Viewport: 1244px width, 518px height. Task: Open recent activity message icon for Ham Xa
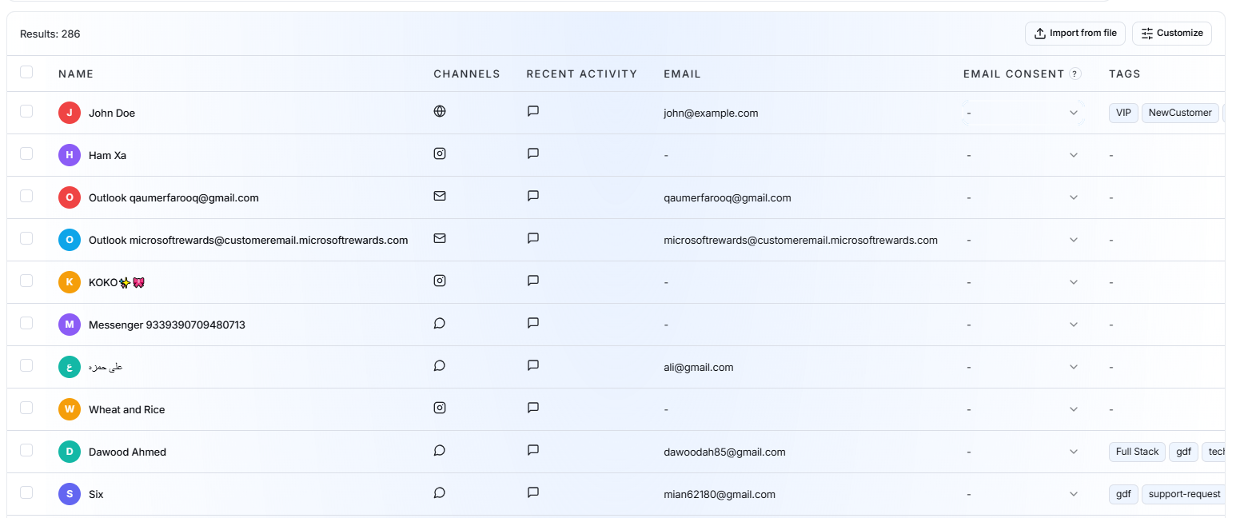coord(533,153)
